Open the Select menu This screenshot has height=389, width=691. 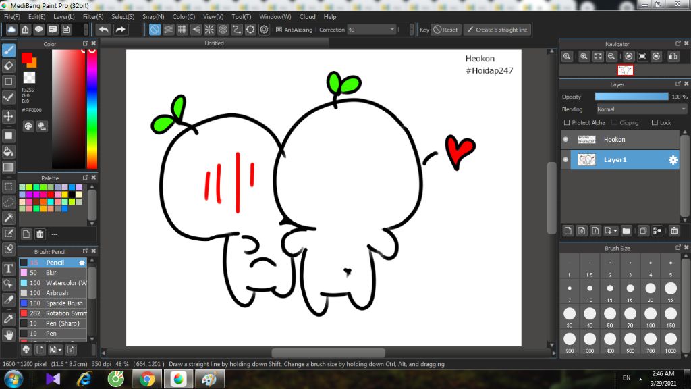click(x=123, y=16)
